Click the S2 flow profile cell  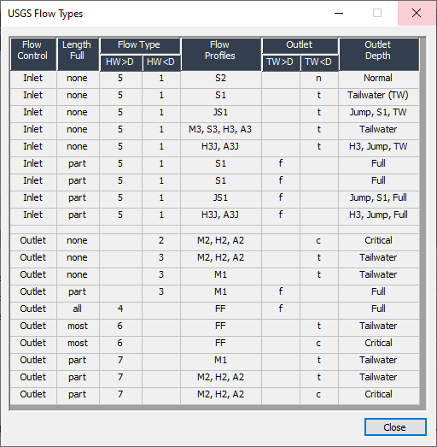pos(221,78)
